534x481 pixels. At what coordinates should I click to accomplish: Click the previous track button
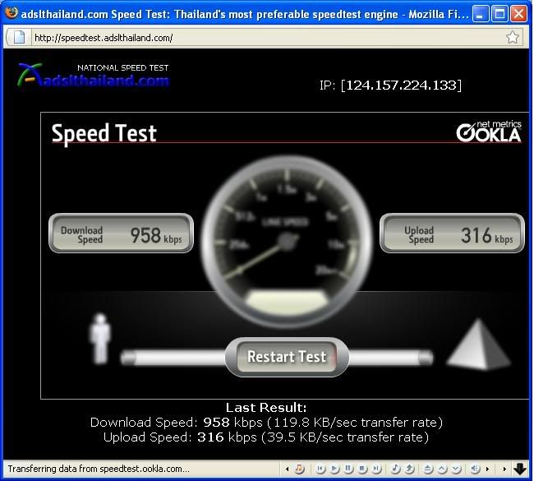click(320, 469)
